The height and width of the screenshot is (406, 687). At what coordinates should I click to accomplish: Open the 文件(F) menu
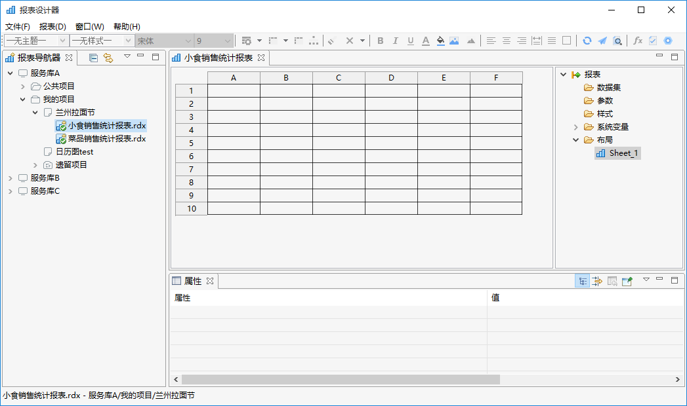[18, 27]
